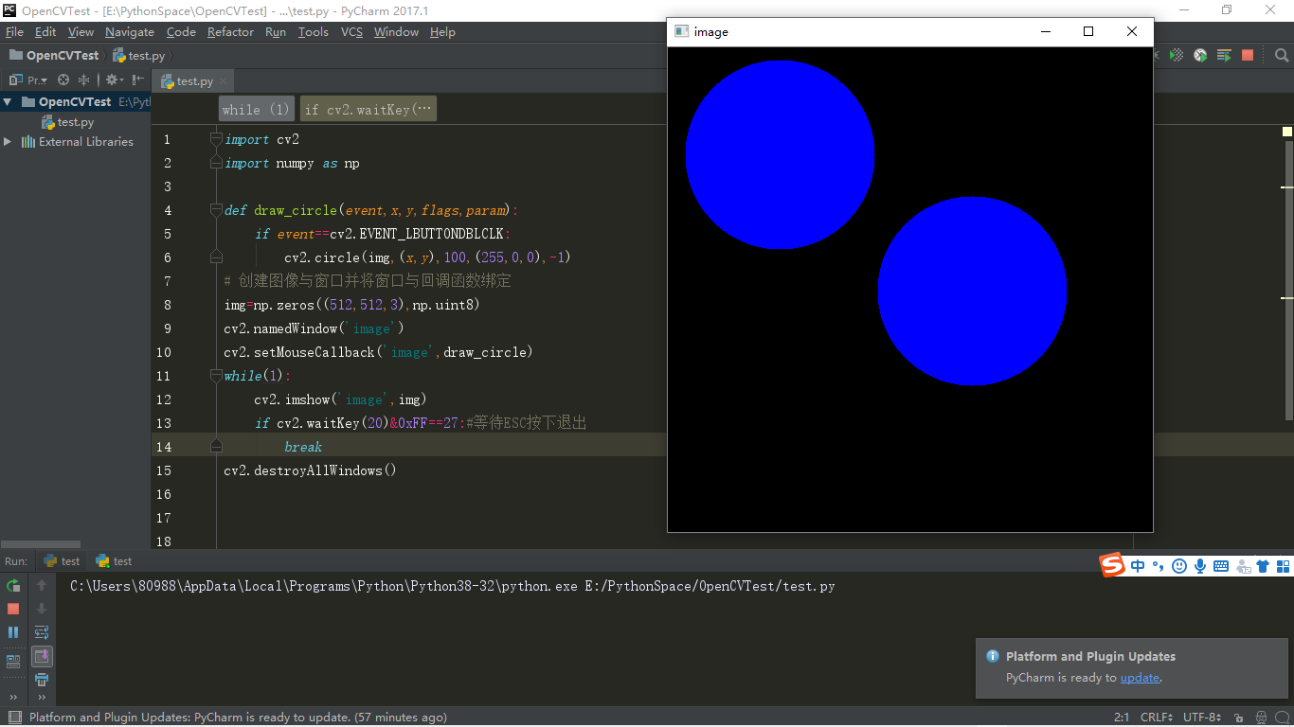
Task: Click the status bar update notification text
Action: [x=238, y=718]
